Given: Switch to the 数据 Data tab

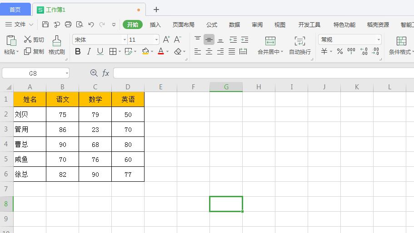Looking at the screenshot, I should click(x=234, y=25).
